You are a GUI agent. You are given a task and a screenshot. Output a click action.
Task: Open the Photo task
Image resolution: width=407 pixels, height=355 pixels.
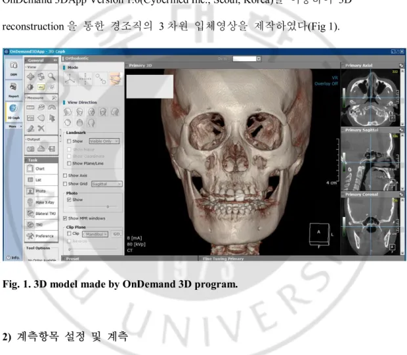tap(41, 191)
